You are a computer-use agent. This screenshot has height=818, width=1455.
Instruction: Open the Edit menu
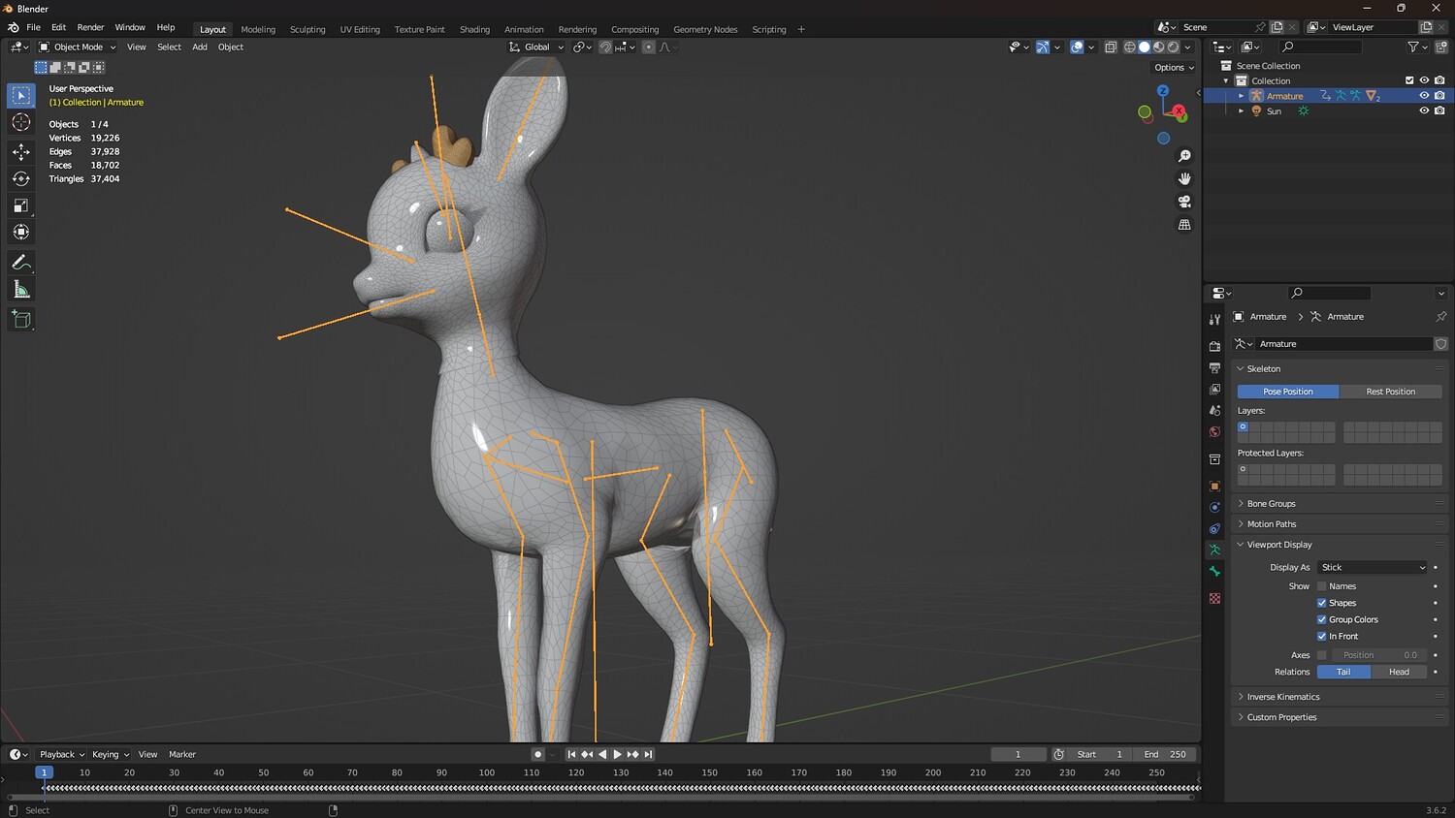58,27
